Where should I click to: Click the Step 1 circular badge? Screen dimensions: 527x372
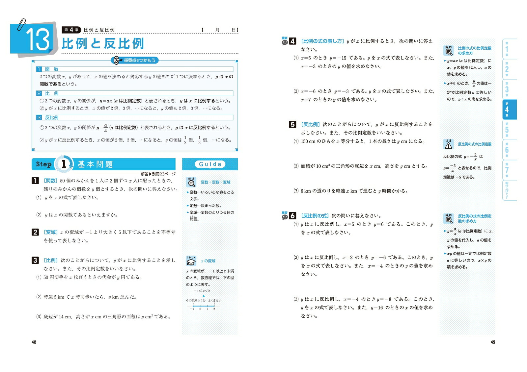pyautogui.click(x=64, y=164)
